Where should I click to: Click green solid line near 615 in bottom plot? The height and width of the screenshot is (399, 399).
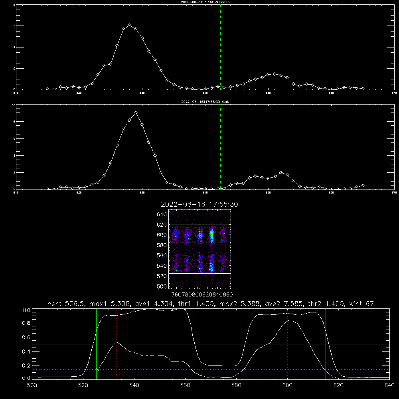pyautogui.click(x=326, y=344)
